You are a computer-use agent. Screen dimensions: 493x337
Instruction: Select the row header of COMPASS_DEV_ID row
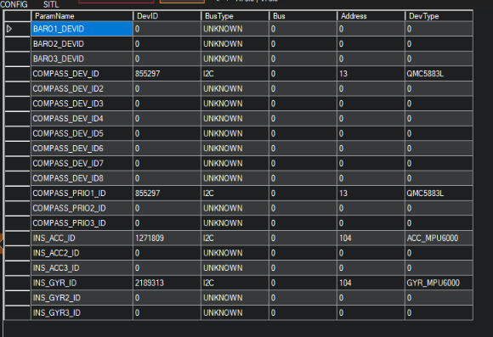click(18, 74)
